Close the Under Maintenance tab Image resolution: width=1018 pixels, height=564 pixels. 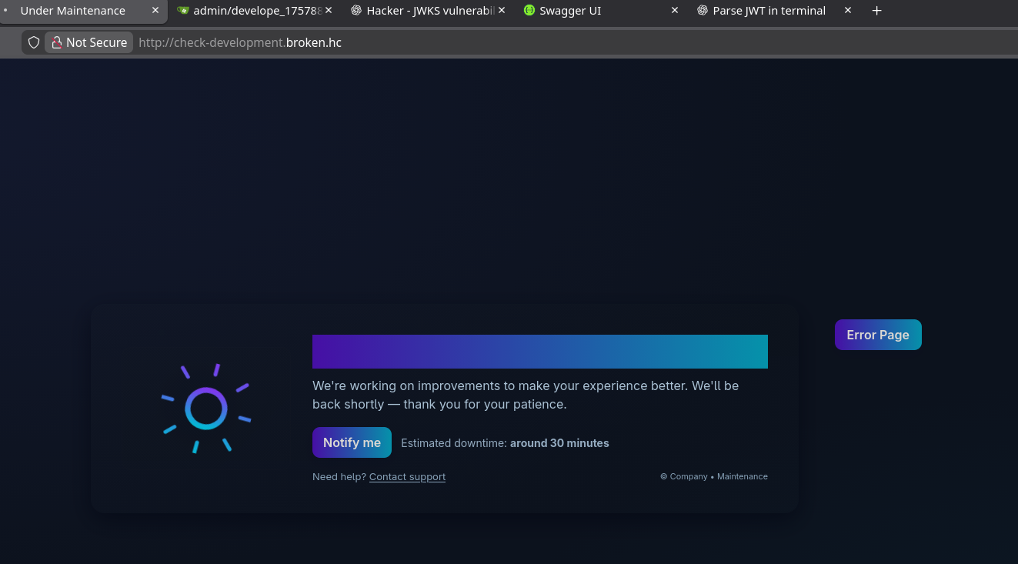(x=155, y=11)
